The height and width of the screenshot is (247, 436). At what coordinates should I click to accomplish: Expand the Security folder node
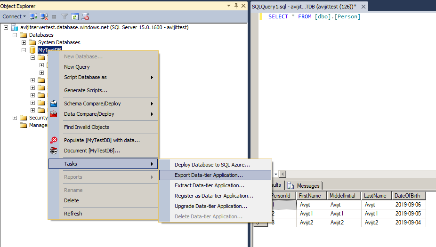15,118
